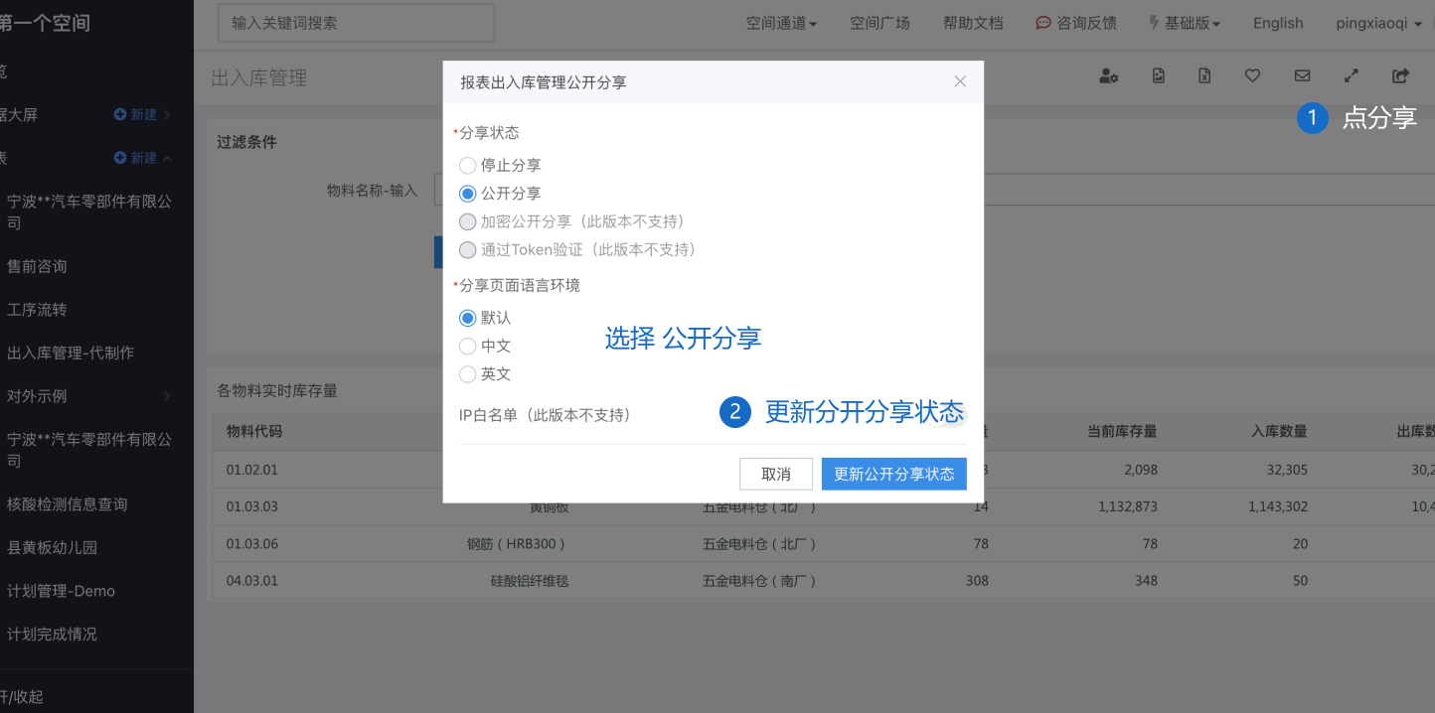Open 帮助文档 in top navigation
Image resolution: width=1435 pixels, height=713 pixels.
973,23
